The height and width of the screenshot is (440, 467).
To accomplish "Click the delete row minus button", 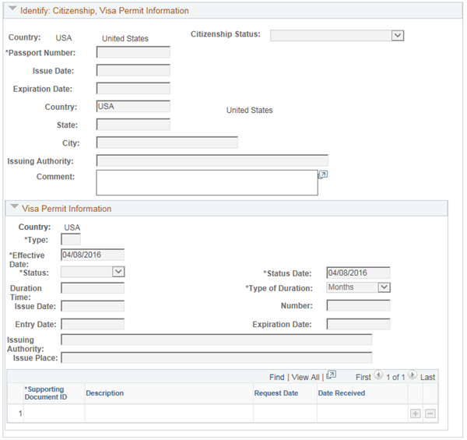I will pos(430,414).
